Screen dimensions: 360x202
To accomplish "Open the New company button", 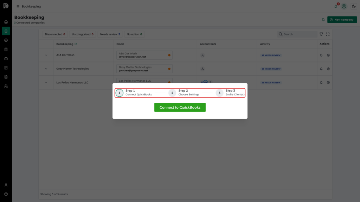I will click(342, 20).
